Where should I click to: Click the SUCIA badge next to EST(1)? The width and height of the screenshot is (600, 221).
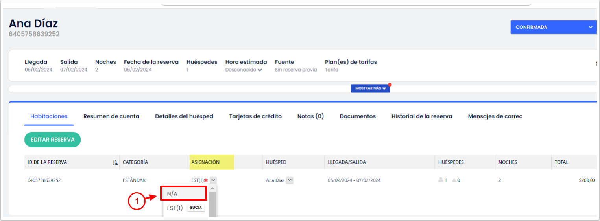pos(196,208)
